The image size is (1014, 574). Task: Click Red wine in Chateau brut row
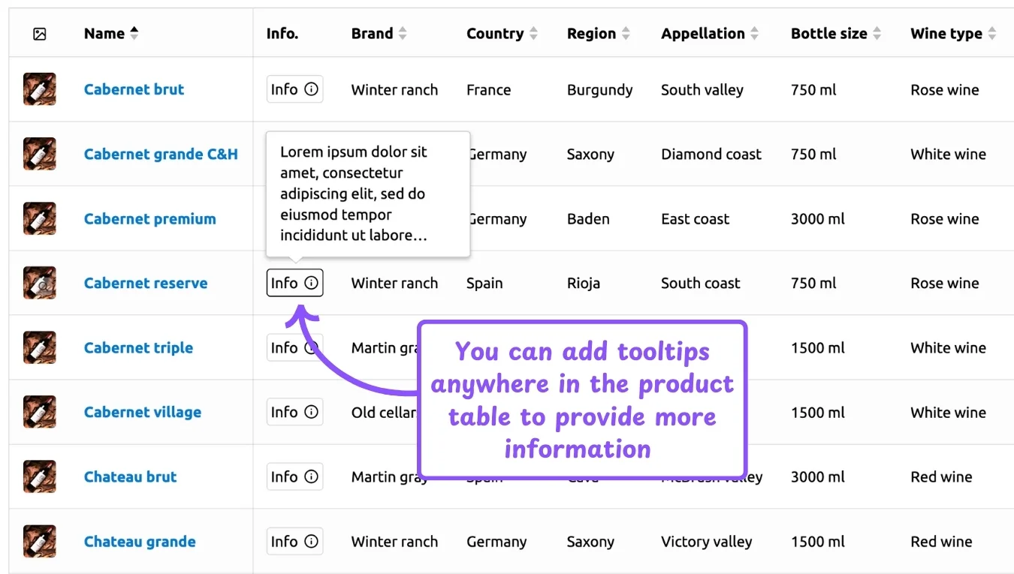tap(941, 477)
